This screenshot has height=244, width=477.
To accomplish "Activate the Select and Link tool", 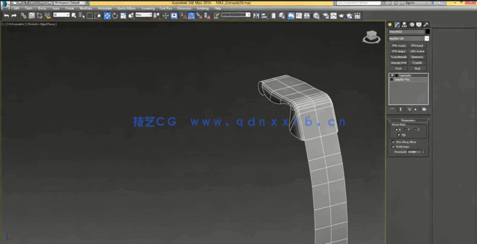I will (x=24, y=16).
